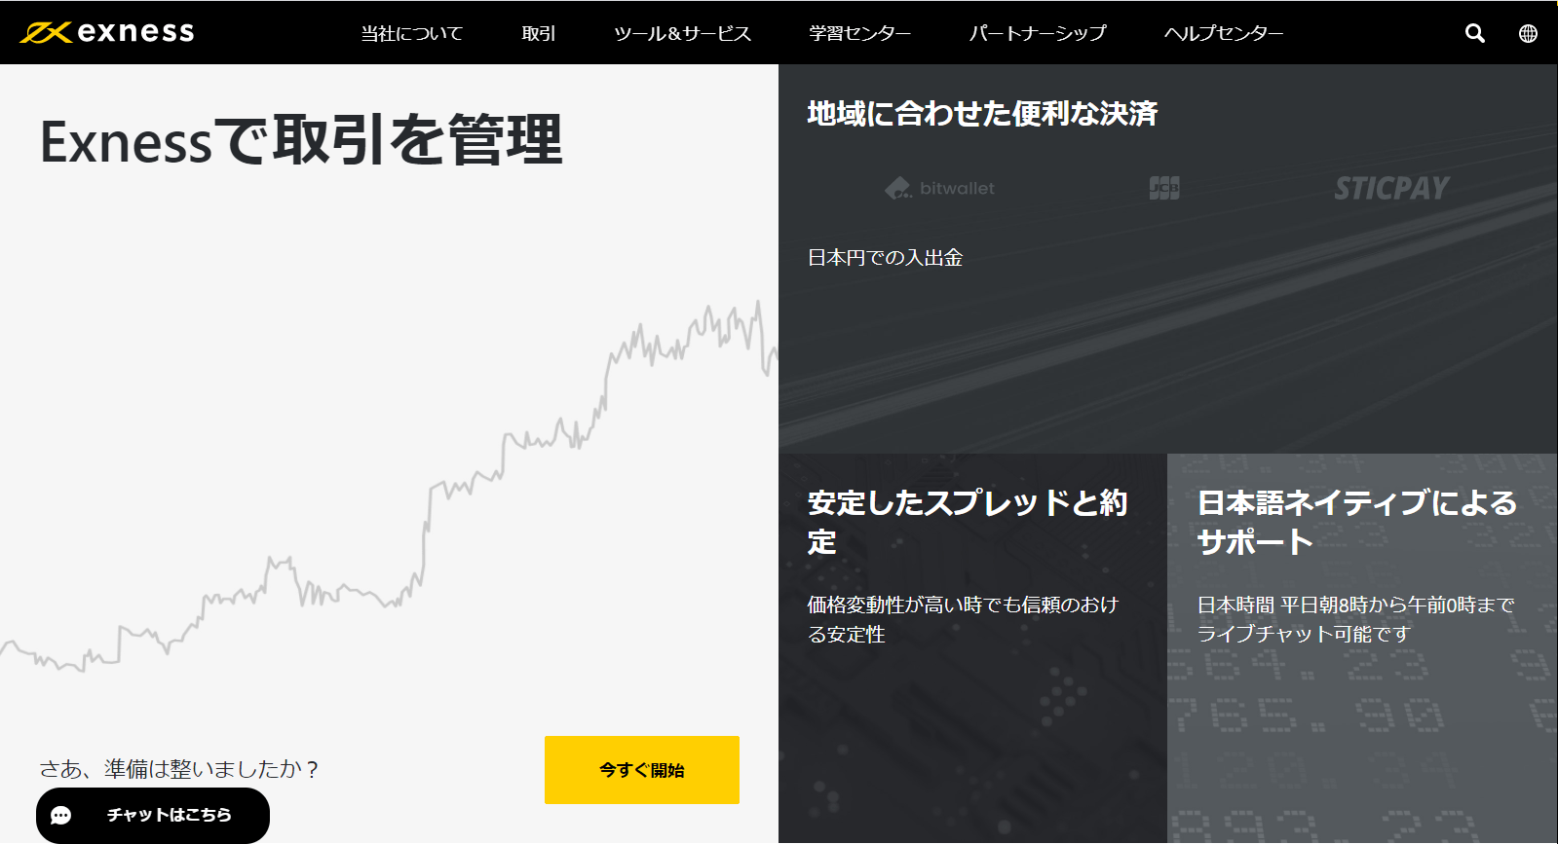Click the STICPAY payment logo
This screenshot has width=1558, height=844.
1391,188
